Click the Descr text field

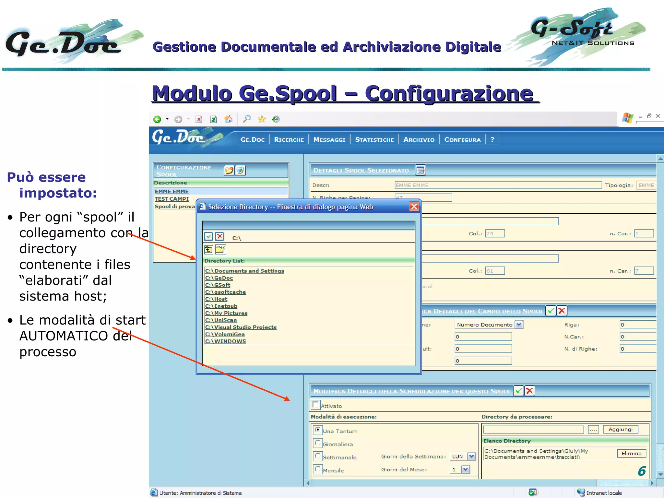(498, 185)
